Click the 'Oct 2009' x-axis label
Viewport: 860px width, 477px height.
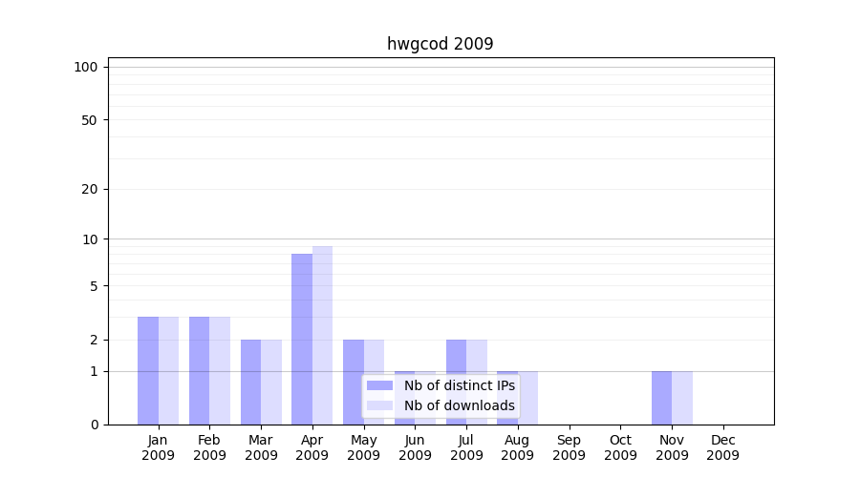coord(620,447)
